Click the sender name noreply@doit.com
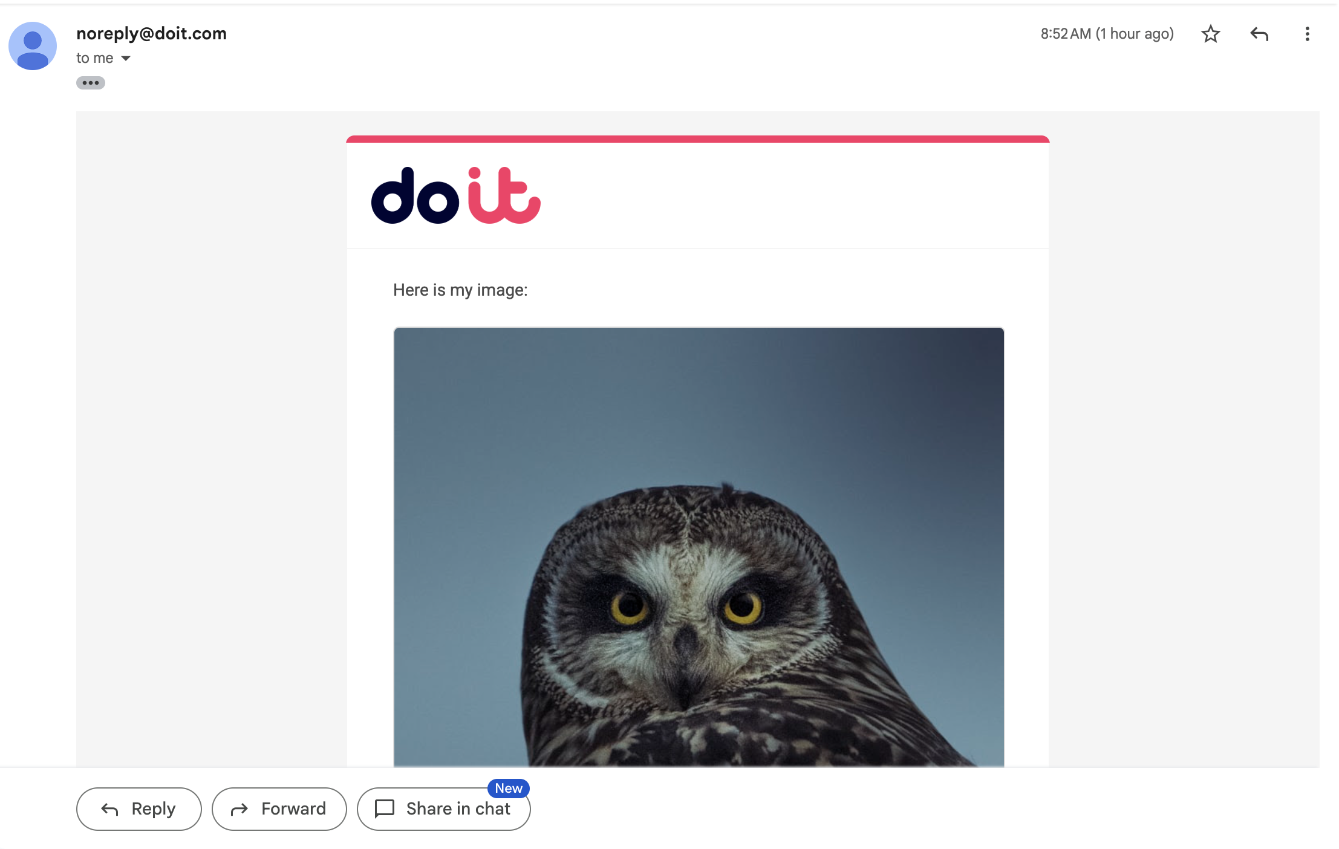Image resolution: width=1339 pixels, height=849 pixels. (x=151, y=33)
